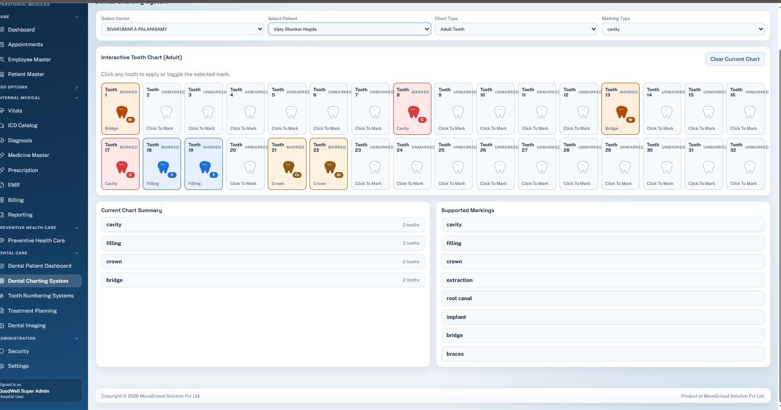The height and width of the screenshot is (410, 781).
Task: Open the Marking Type dropdown
Action: point(683,29)
